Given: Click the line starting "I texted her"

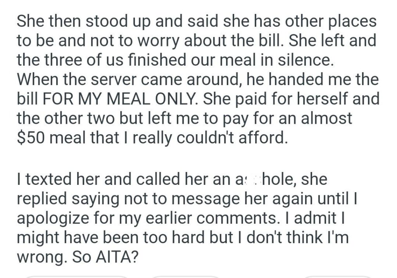Looking at the screenshot, I should click(172, 179).
